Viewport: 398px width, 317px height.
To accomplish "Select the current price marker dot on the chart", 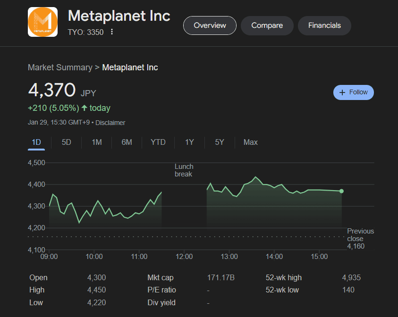I will 341,191.
